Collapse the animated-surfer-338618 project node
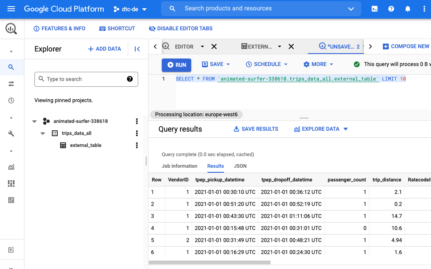The image size is (431, 269). (34, 121)
